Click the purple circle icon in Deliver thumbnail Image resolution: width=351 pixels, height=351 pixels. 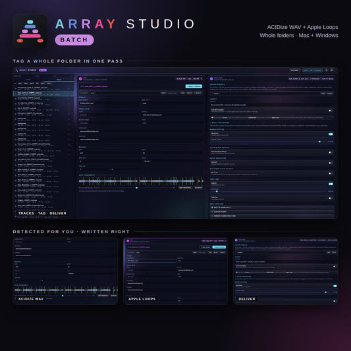click(236, 240)
